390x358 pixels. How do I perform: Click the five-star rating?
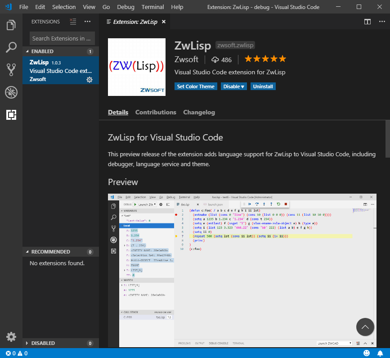pos(265,59)
